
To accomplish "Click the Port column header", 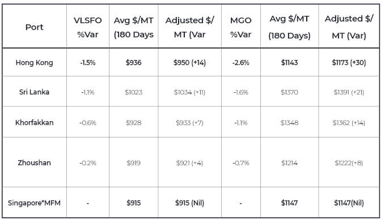I will (35, 27).
